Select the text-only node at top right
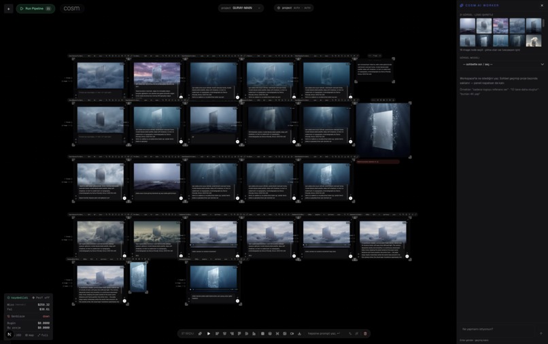The image size is (548, 344). pyautogui.click(x=375, y=70)
